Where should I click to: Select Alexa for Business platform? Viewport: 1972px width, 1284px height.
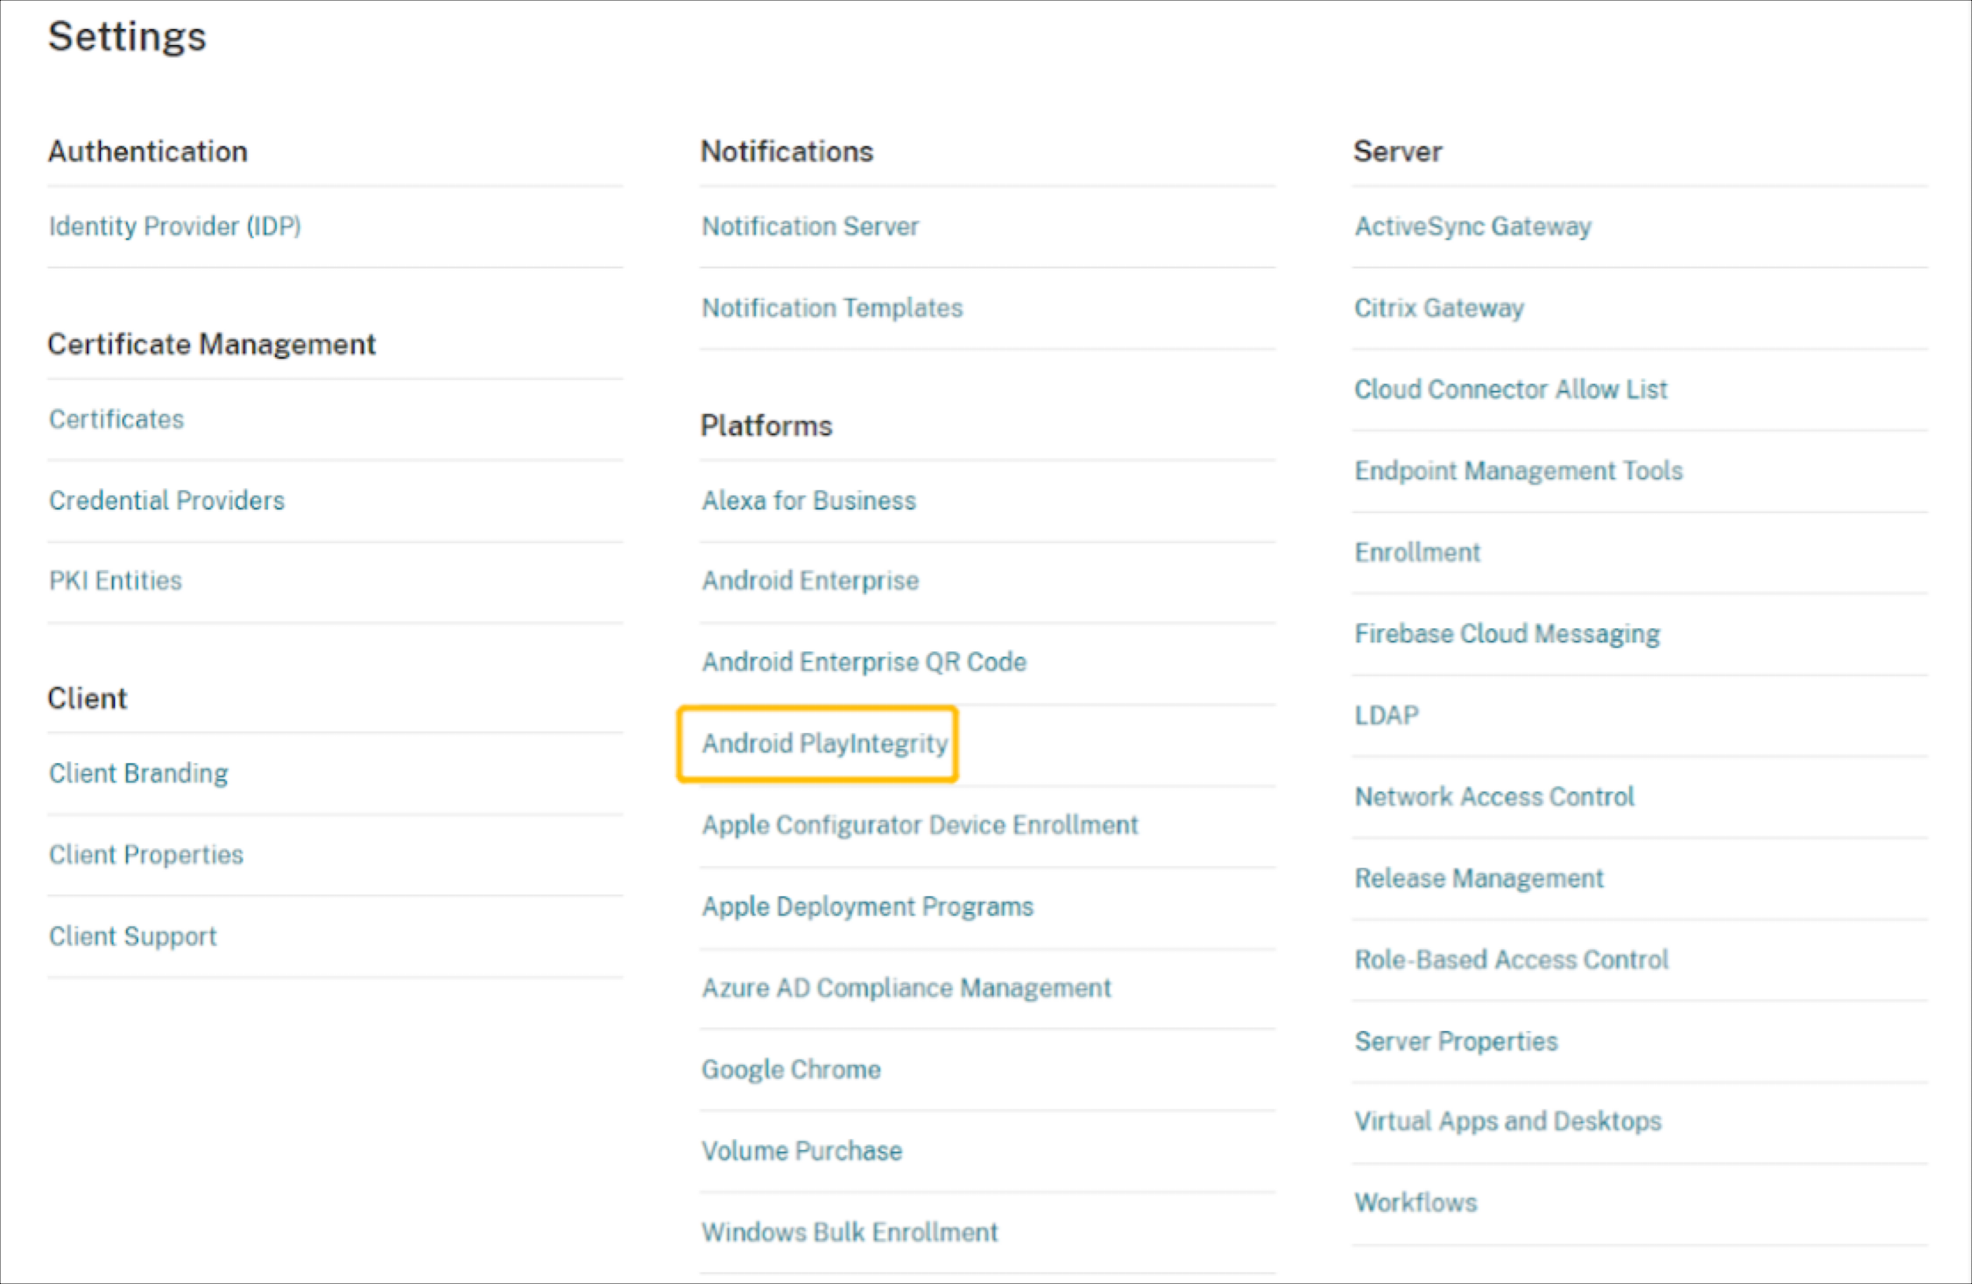809,501
